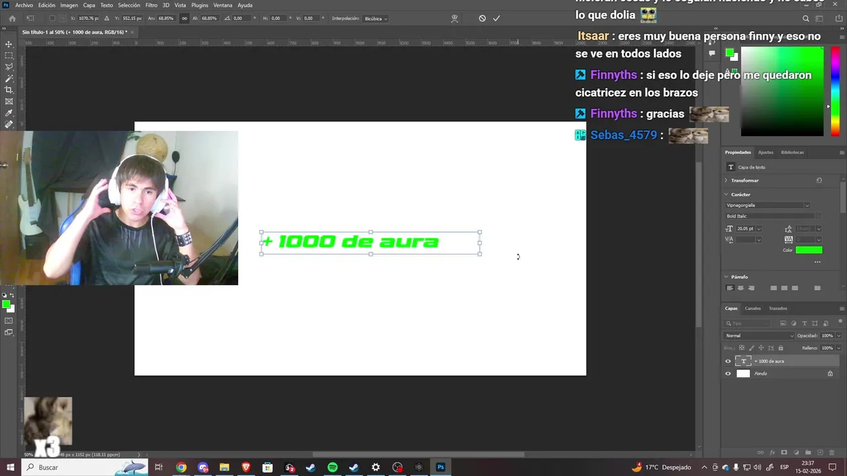Screen dimensions: 847x476
Task: Toggle relative positioning triangle in options bar
Action: click(x=107, y=19)
